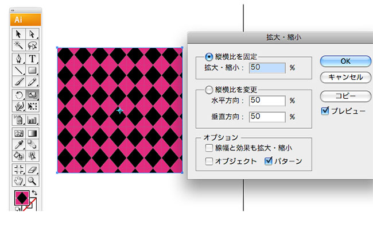Confirm the scale dialog with OK
The height and width of the screenshot is (231, 373).
[x=345, y=61]
